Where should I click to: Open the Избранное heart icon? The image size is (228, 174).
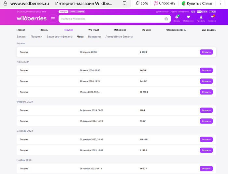tap(188, 18)
